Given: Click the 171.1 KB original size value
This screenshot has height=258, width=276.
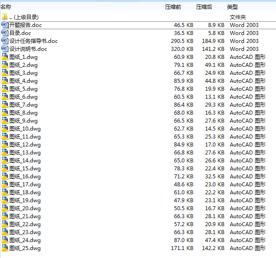Looking at the screenshot, I should [182, 248].
